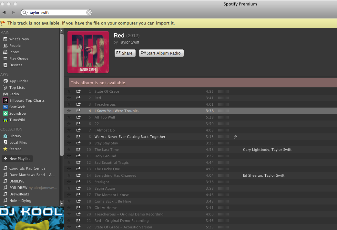Click sidebar scrollbar up arrow

coord(62,31)
